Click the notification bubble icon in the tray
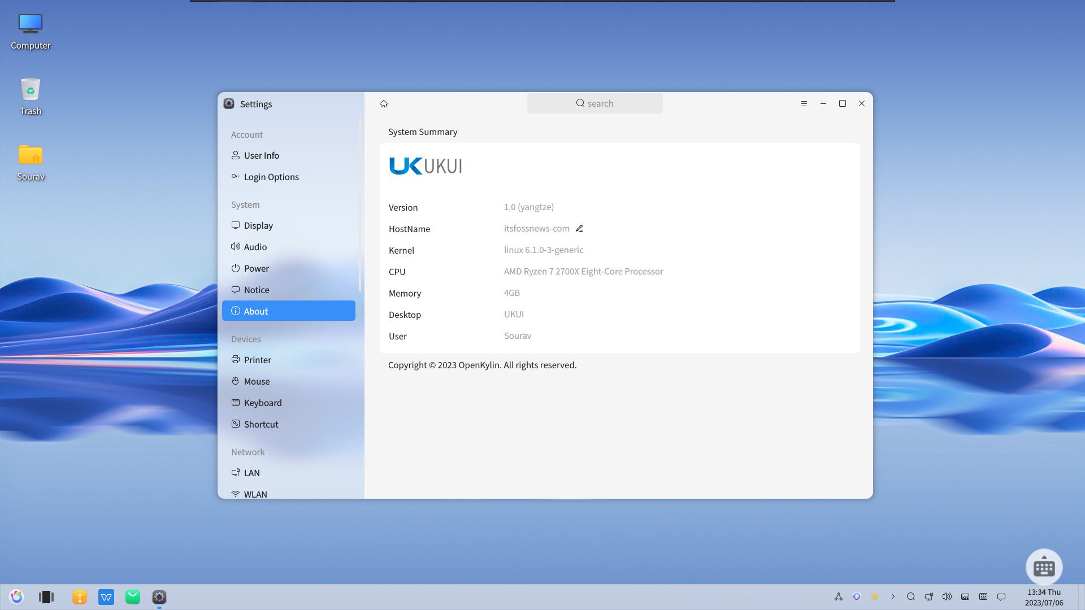The image size is (1085, 610). [1001, 597]
